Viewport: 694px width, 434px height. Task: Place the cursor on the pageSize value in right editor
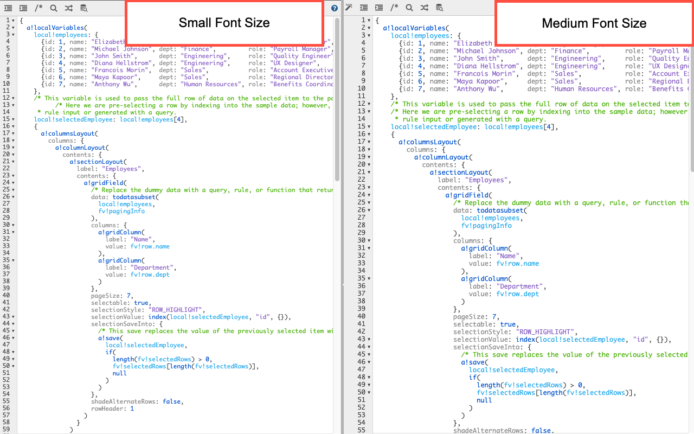pyautogui.click(x=494, y=316)
